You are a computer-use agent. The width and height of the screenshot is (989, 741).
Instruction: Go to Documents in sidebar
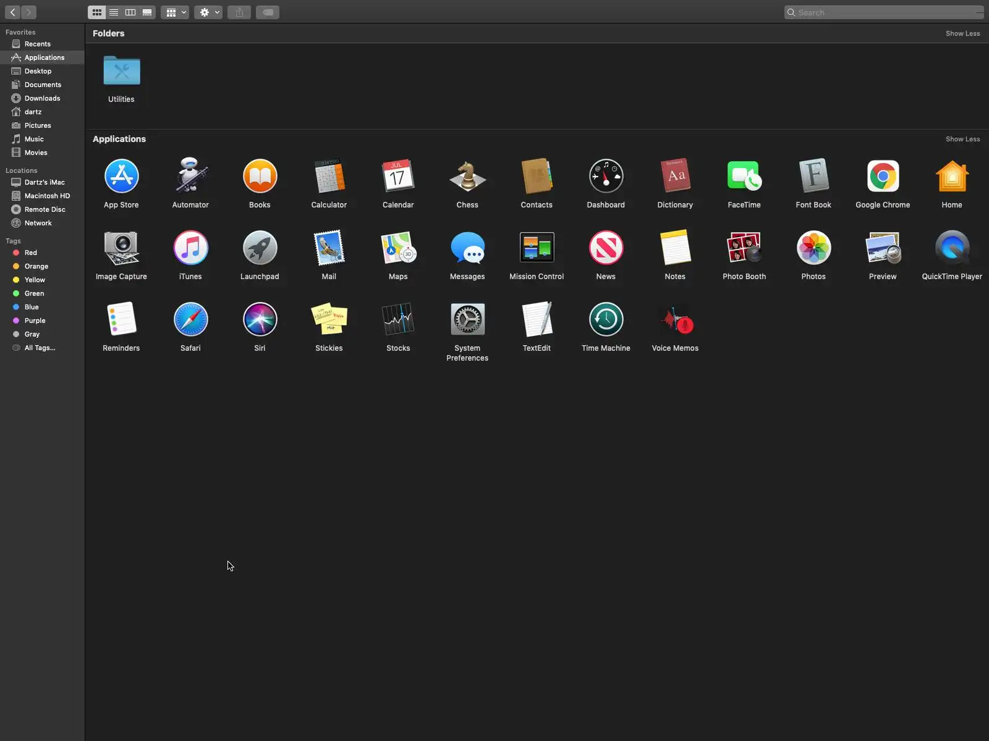point(42,85)
